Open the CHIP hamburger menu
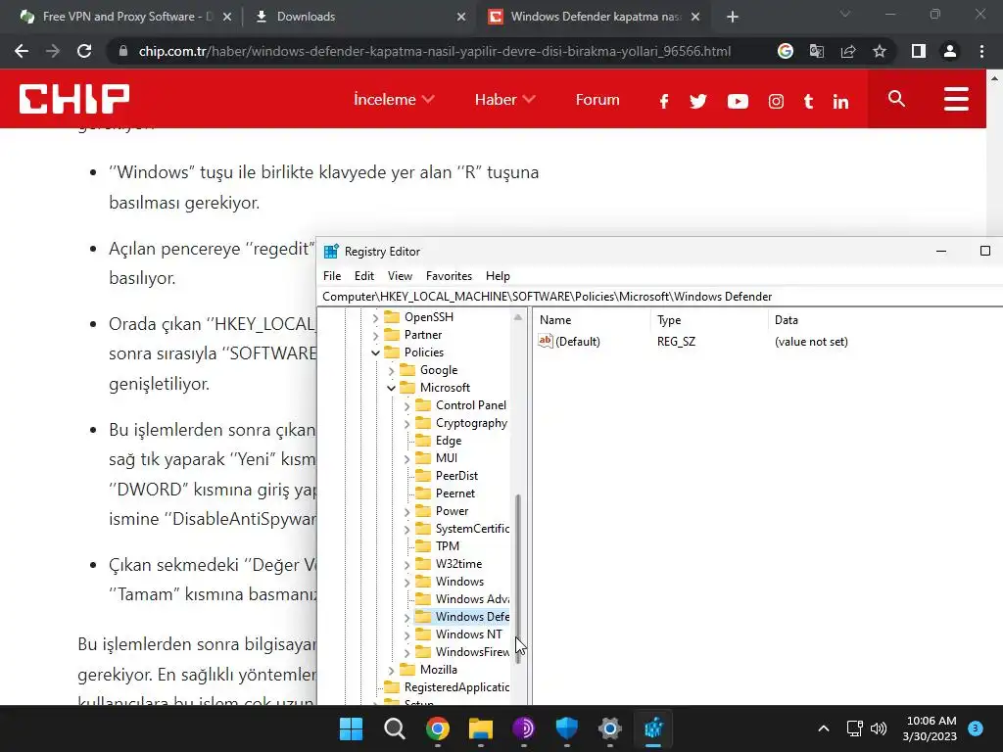This screenshot has height=752, width=1003. coord(956,99)
